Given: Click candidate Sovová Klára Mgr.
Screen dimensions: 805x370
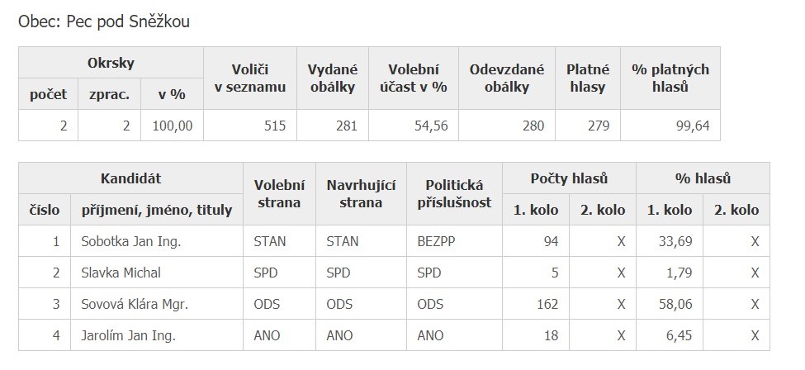Looking at the screenshot, I should pos(135,304).
